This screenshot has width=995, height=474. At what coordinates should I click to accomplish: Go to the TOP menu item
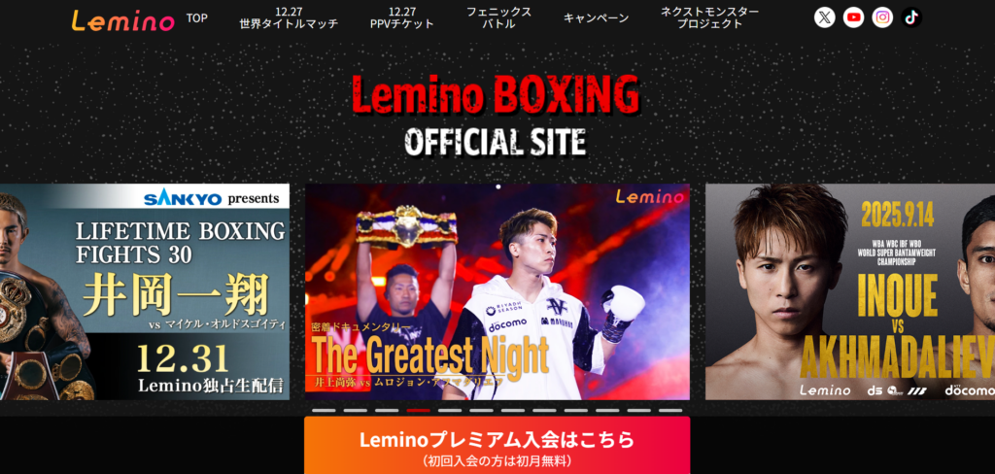(196, 17)
